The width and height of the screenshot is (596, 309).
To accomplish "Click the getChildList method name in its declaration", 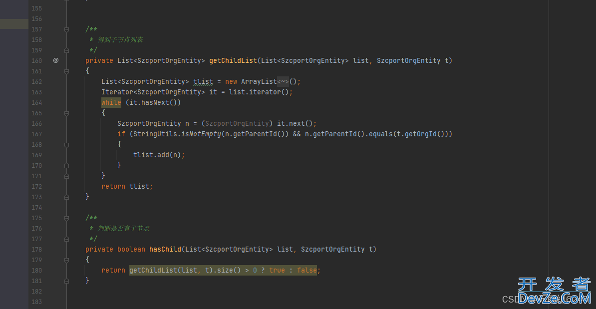I will tap(233, 60).
